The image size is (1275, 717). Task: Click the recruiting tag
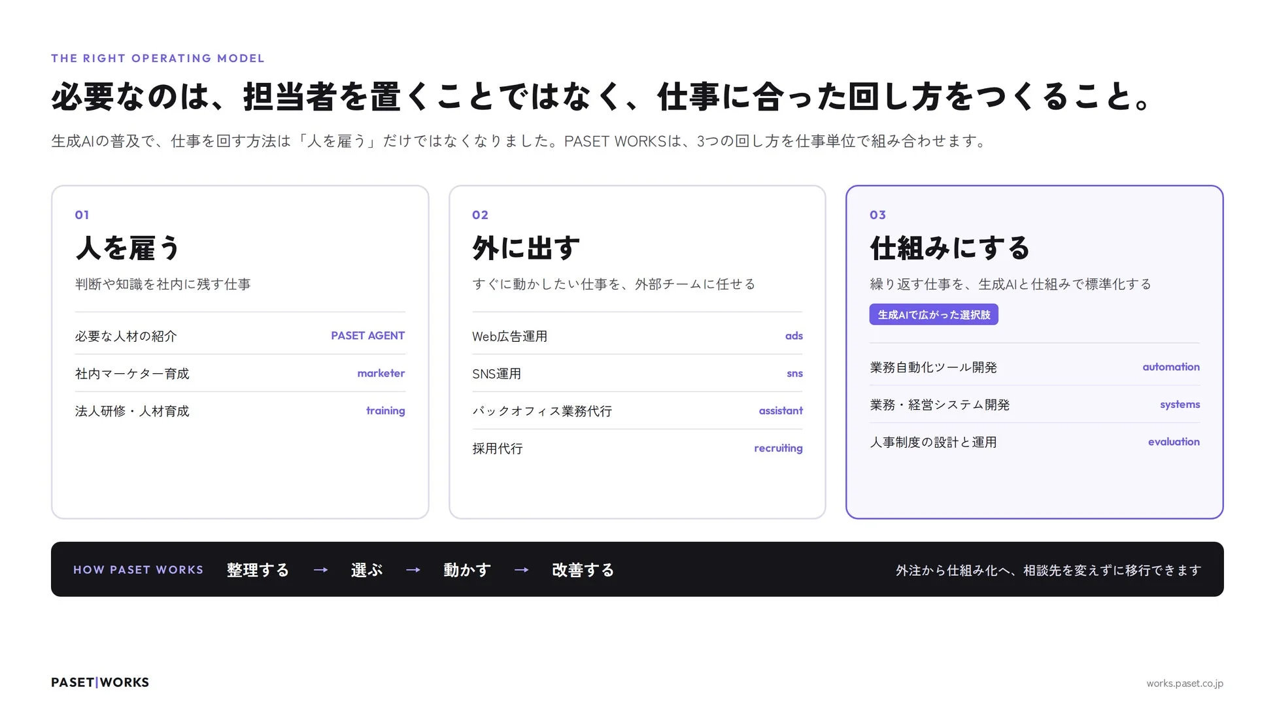coord(778,448)
